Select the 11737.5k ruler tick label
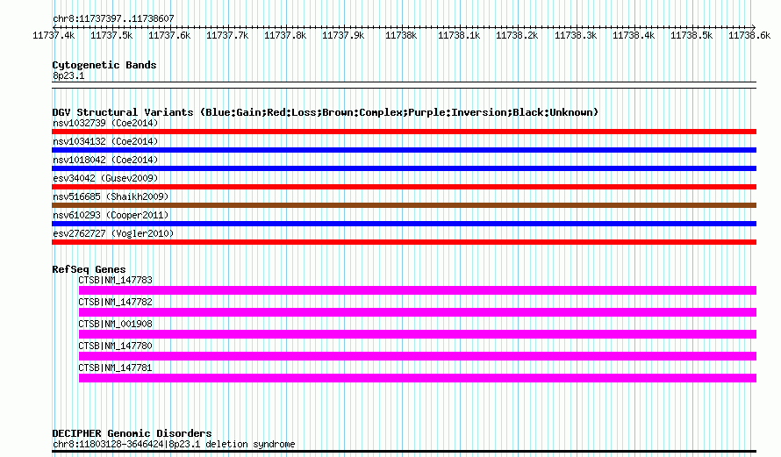The height and width of the screenshot is (457, 781). tap(111, 36)
